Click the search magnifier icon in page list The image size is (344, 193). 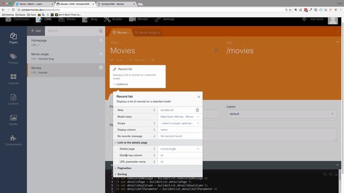click(x=101, y=31)
